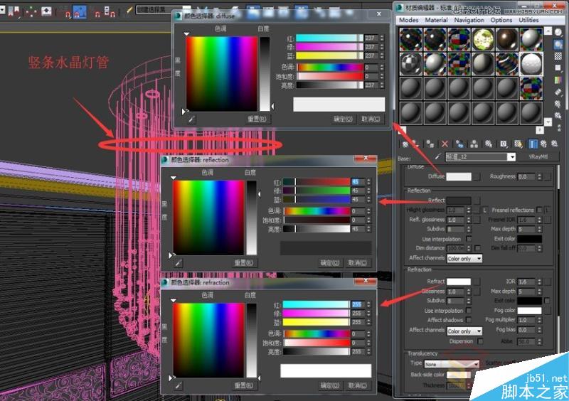Click the checkered Background icon beside material slots
569x401 pixels.
click(x=558, y=56)
